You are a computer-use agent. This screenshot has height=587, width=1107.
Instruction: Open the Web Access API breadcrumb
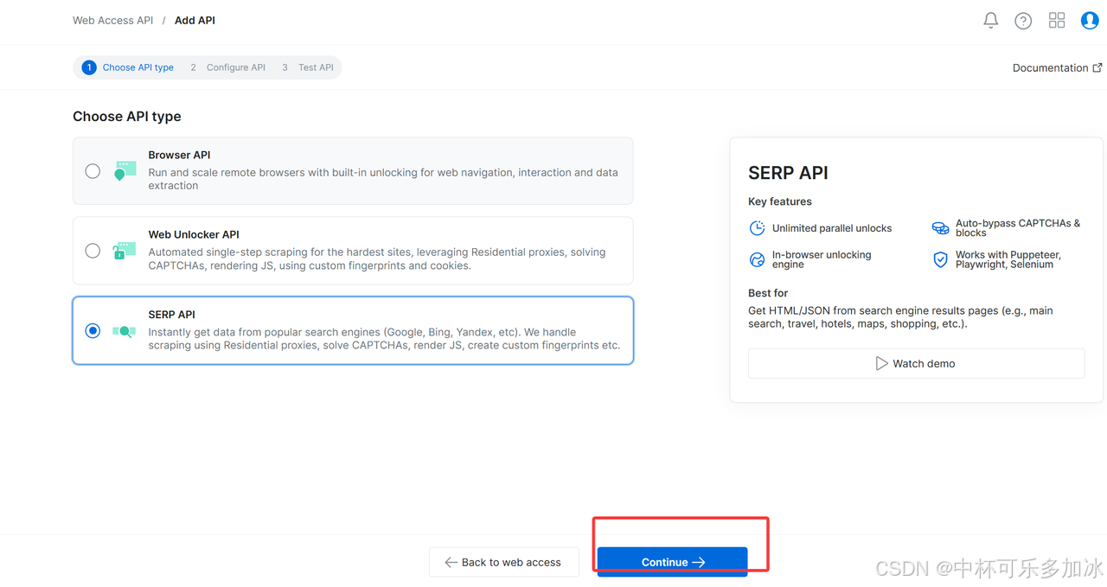click(112, 20)
